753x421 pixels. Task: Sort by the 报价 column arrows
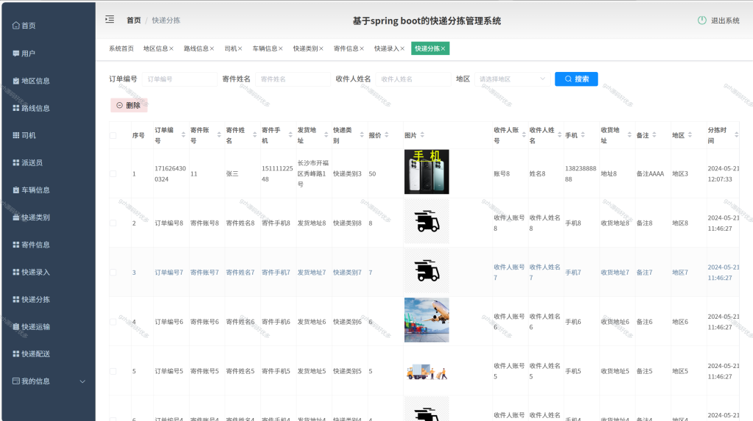coord(387,135)
